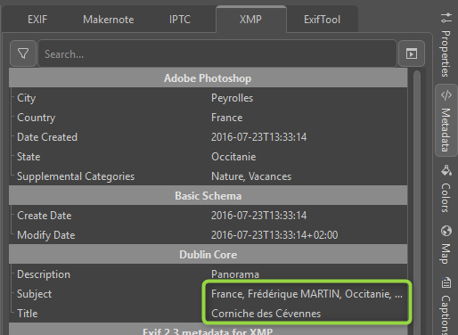Open the Map sidebar tab
This screenshot has width=458, height=335.
[446, 245]
